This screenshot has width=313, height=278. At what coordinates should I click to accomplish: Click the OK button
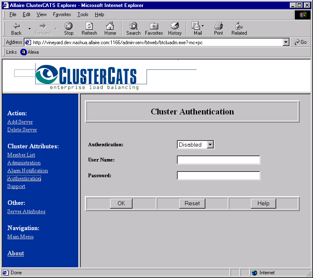click(121, 203)
